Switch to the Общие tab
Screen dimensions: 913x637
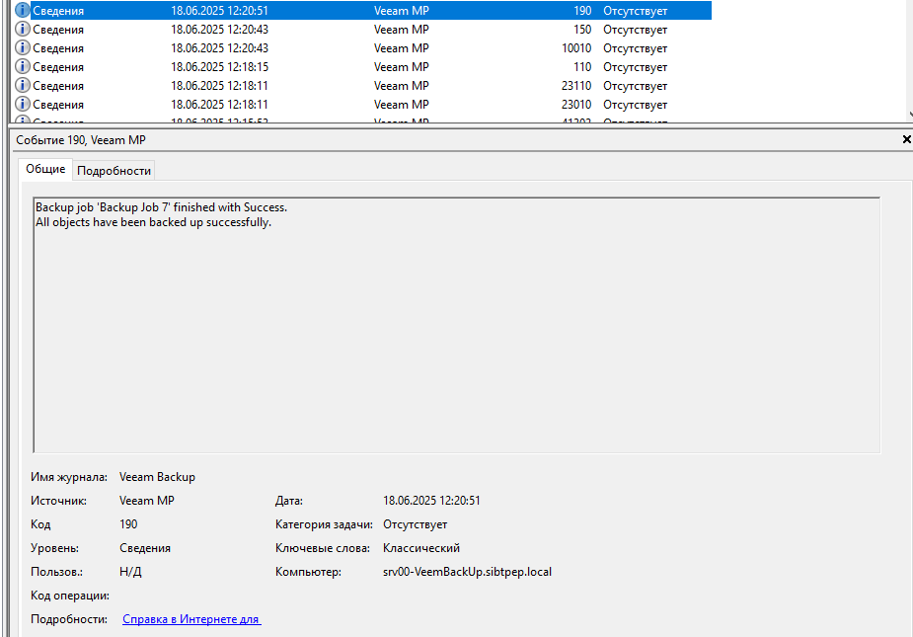click(x=45, y=169)
